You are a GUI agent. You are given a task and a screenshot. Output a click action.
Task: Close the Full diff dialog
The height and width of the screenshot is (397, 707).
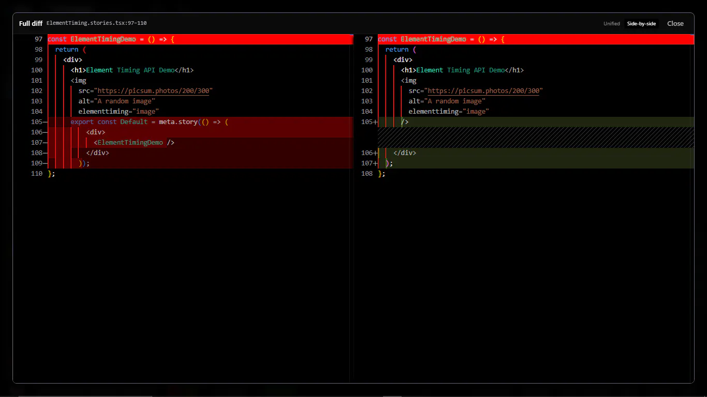pyautogui.click(x=675, y=24)
